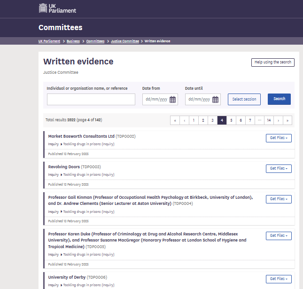Select page 3 in pagination
The width and height of the screenshot is (303, 289).
point(212,120)
